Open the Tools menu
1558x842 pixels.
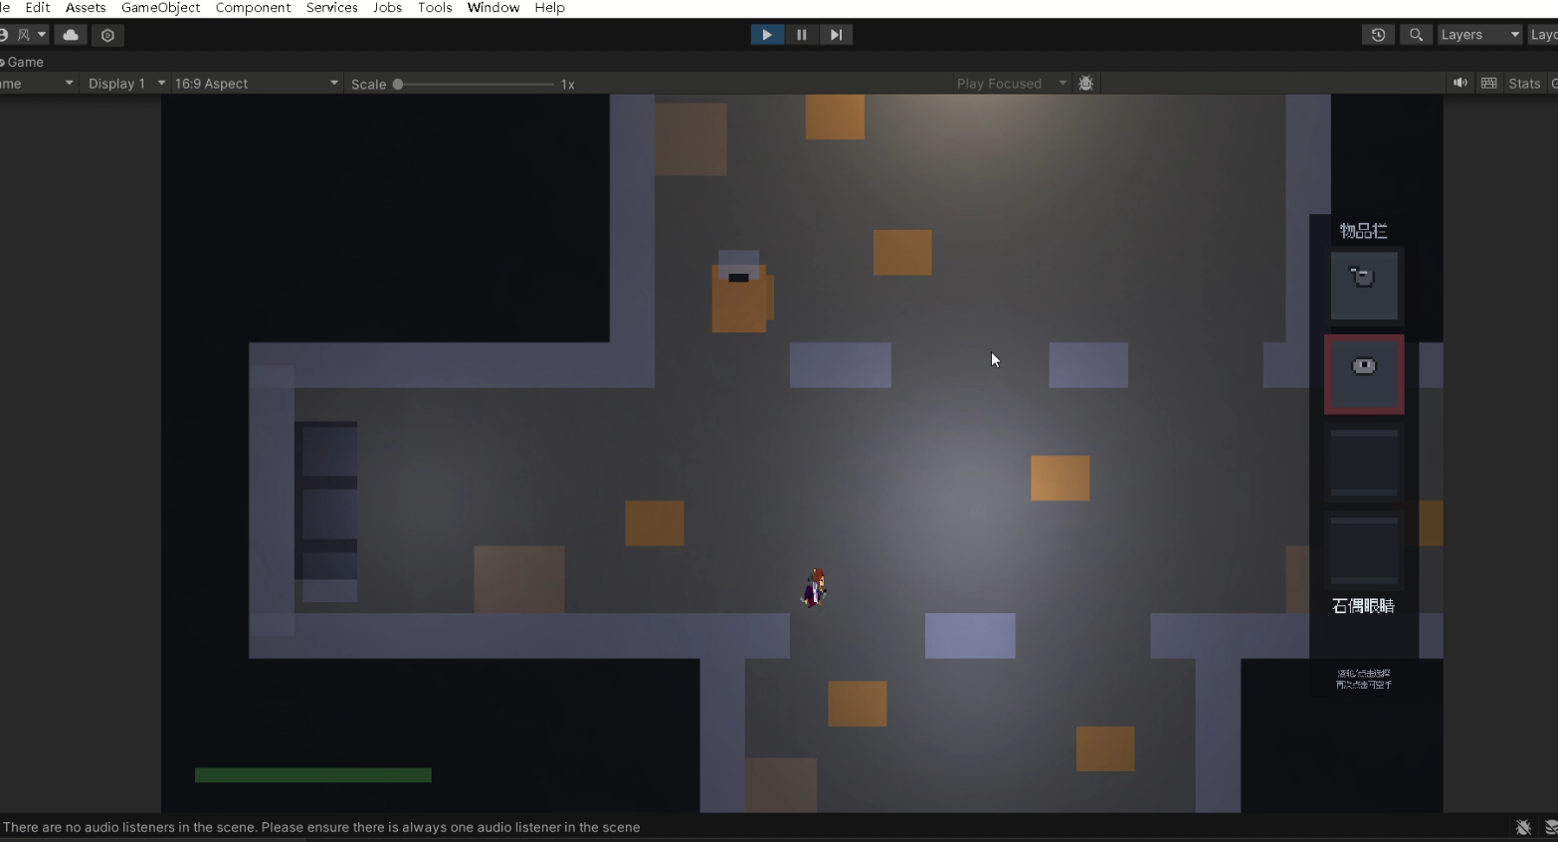[435, 8]
